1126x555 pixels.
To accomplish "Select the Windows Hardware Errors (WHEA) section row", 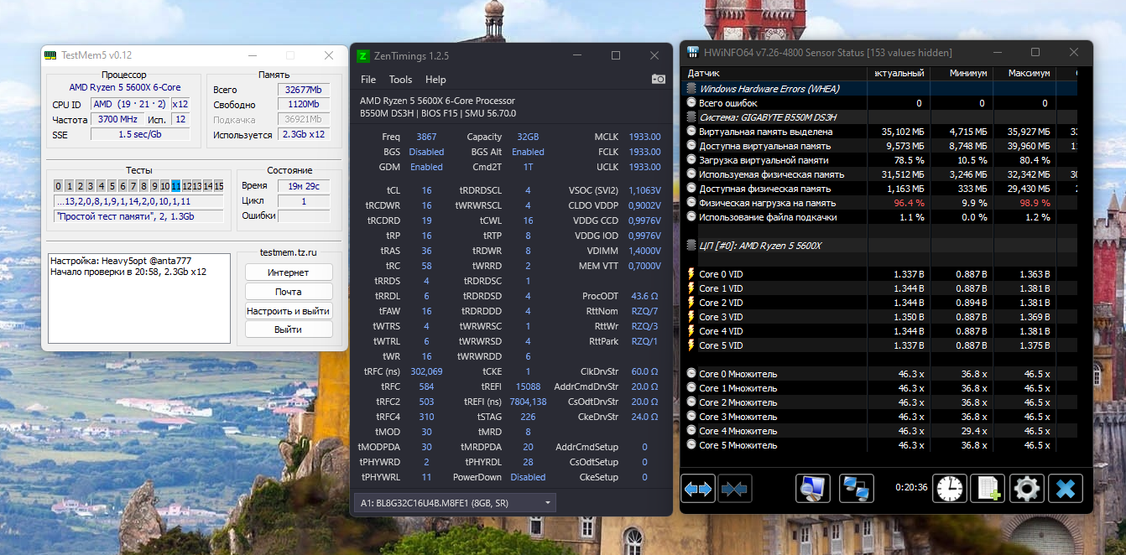I will [881, 89].
